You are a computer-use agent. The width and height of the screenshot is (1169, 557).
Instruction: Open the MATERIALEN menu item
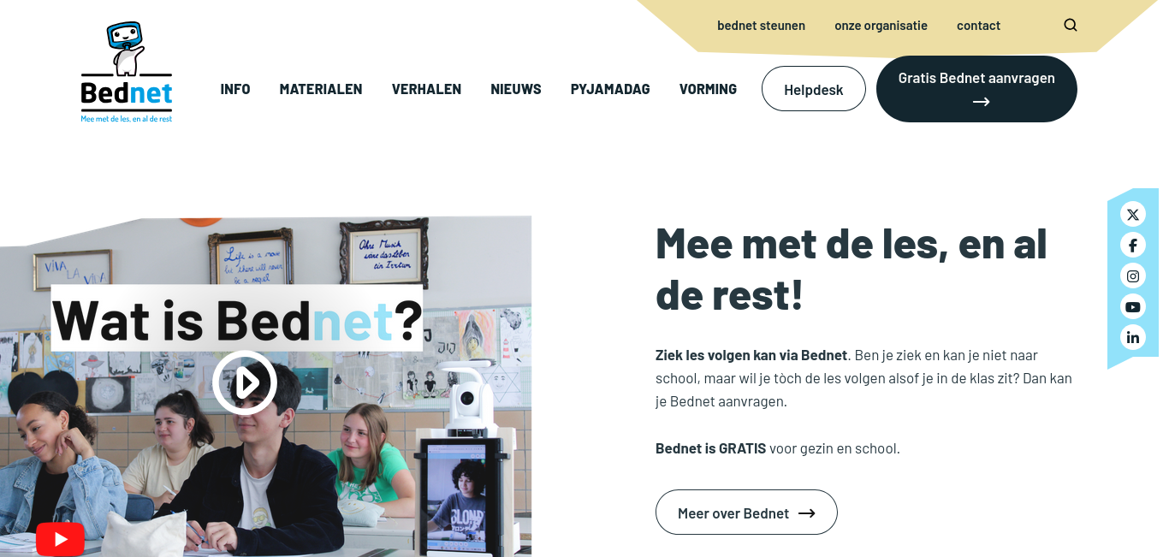[321, 89]
